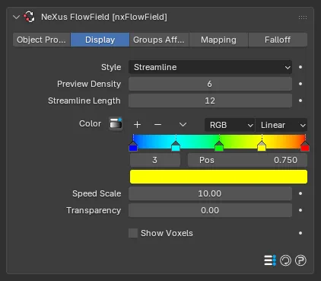The height and width of the screenshot is (281, 321).
Task: Select the blue color stop on the ramp
Action: point(133,146)
